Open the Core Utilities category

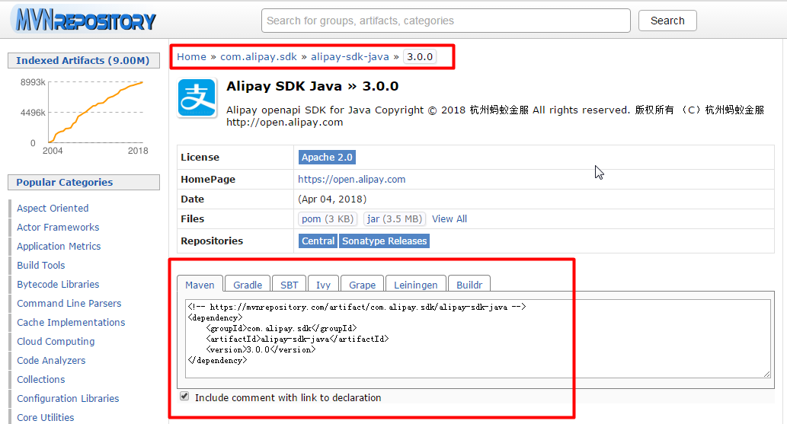46,417
